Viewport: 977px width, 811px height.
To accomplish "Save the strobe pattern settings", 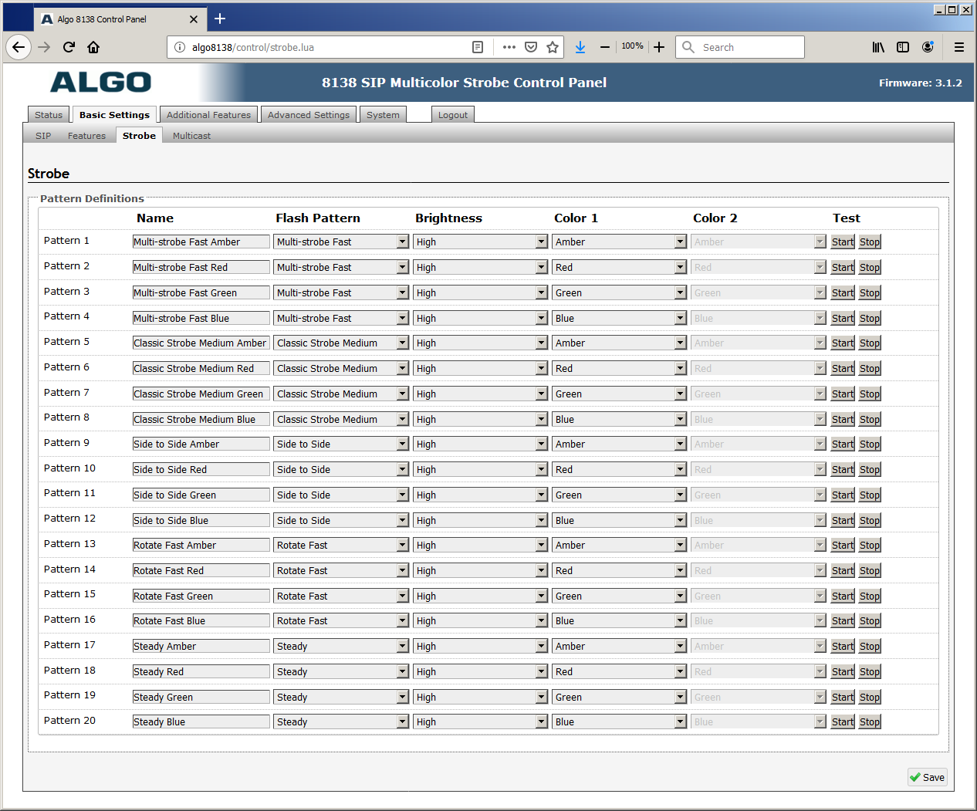I will click(927, 777).
